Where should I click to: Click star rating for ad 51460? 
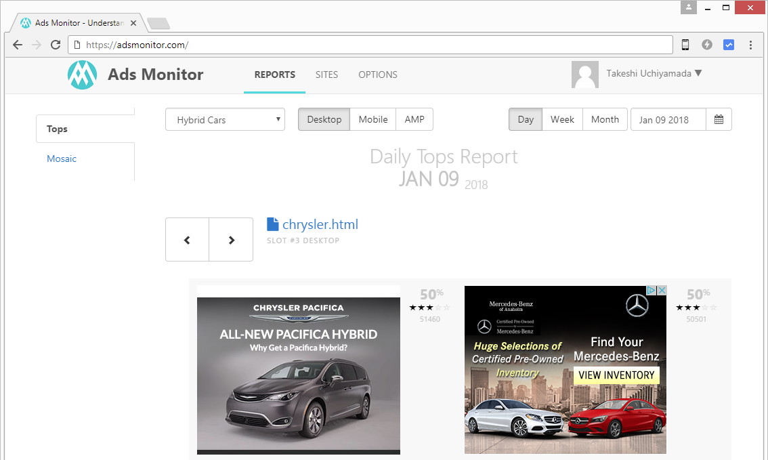coord(429,308)
